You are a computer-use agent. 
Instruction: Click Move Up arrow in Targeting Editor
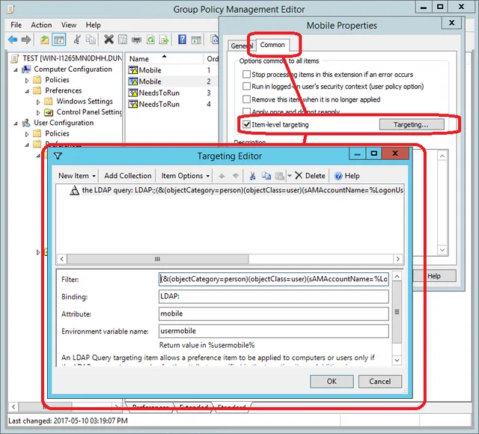point(222,176)
